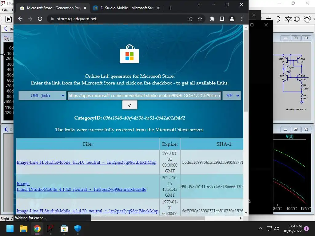Select the LTspice ground symbol tool

tap(269, 19)
